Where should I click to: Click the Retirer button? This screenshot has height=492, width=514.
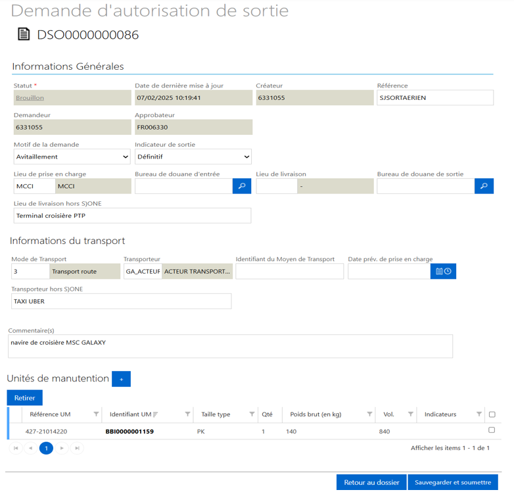[25, 398]
